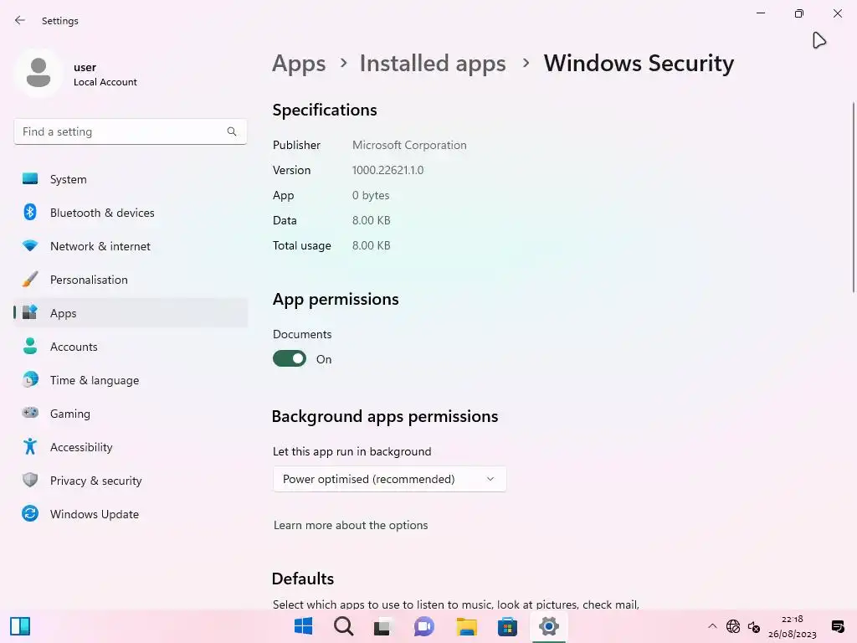The height and width of the screenshot is (643, 857).
Task: Click the Find a setting field
Action: [x=130, y=131]
